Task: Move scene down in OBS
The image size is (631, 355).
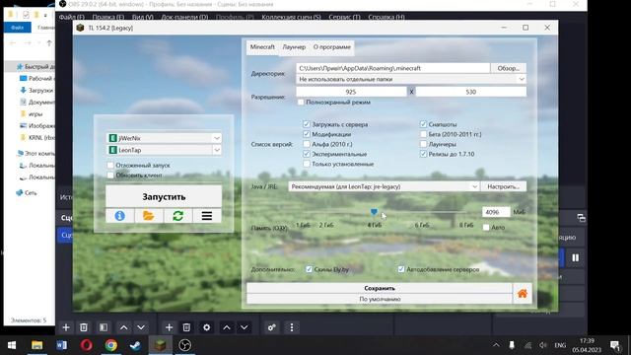Action: pos(141,327)
